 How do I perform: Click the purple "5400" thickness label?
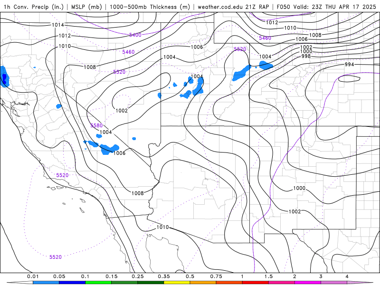tap(135, 35)
